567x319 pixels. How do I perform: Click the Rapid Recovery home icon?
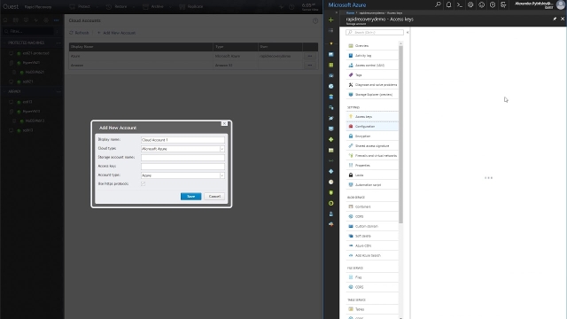pos(5,20)
